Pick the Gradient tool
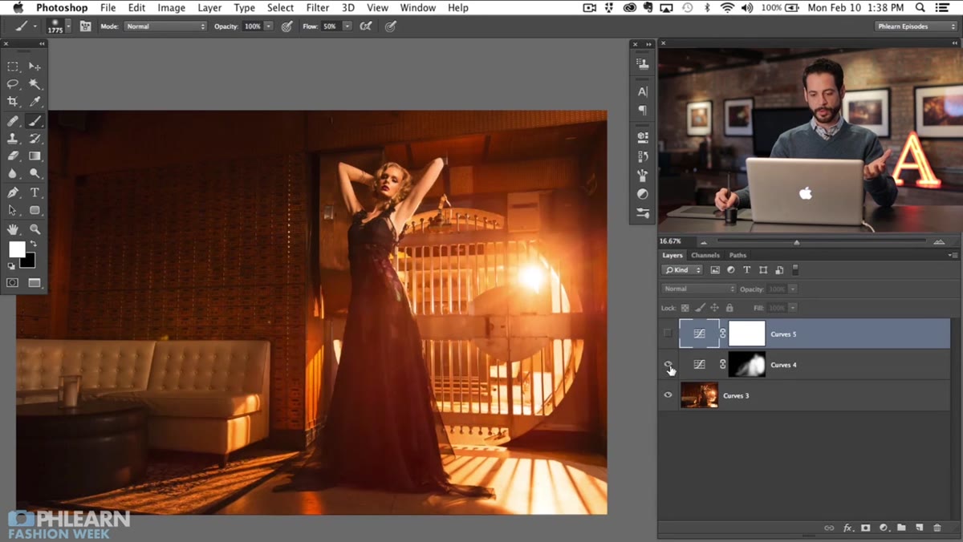This screenshot has width=963, height=542. [x=35, y=156]
